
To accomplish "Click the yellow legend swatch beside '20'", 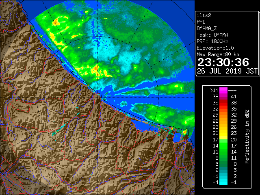I will click(x=223, y=133).
